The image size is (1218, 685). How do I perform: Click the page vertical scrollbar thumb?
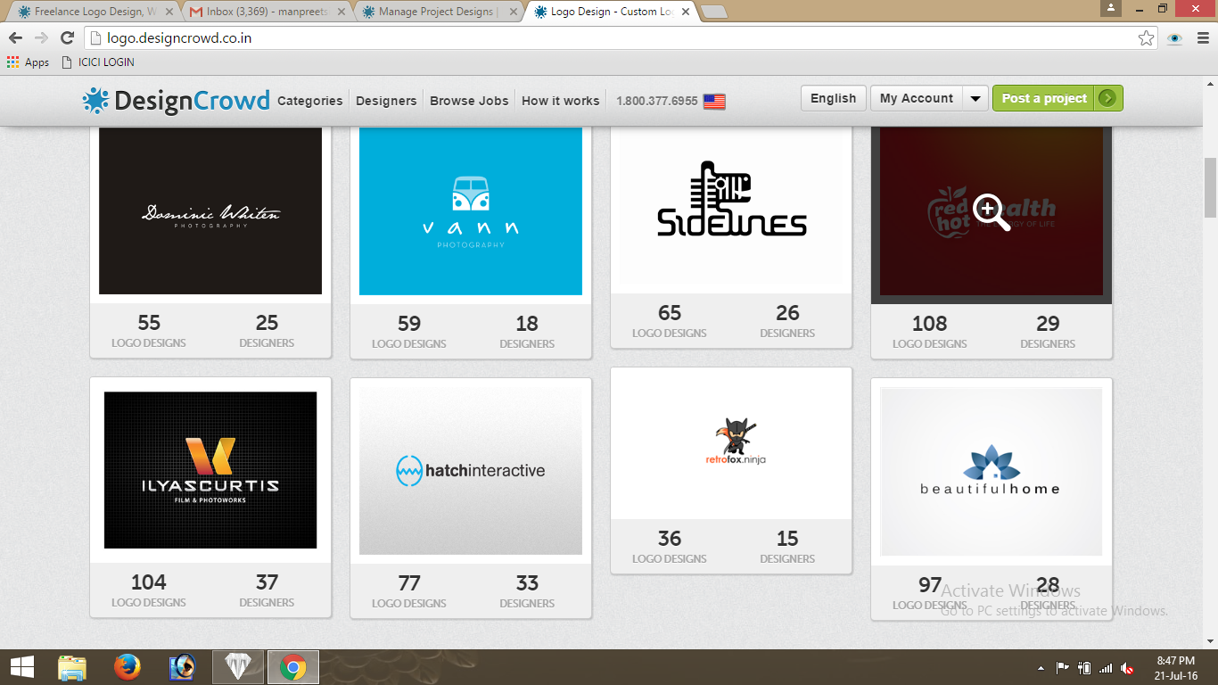[x=1210, y=187]
